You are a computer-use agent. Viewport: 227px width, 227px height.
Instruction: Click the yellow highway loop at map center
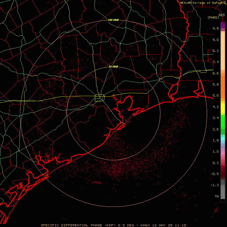[100, 98]
